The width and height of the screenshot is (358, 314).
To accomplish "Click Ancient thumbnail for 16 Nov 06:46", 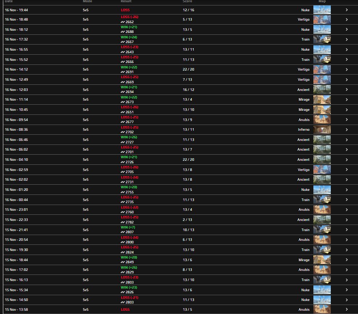I will click(x=322, y=139).
